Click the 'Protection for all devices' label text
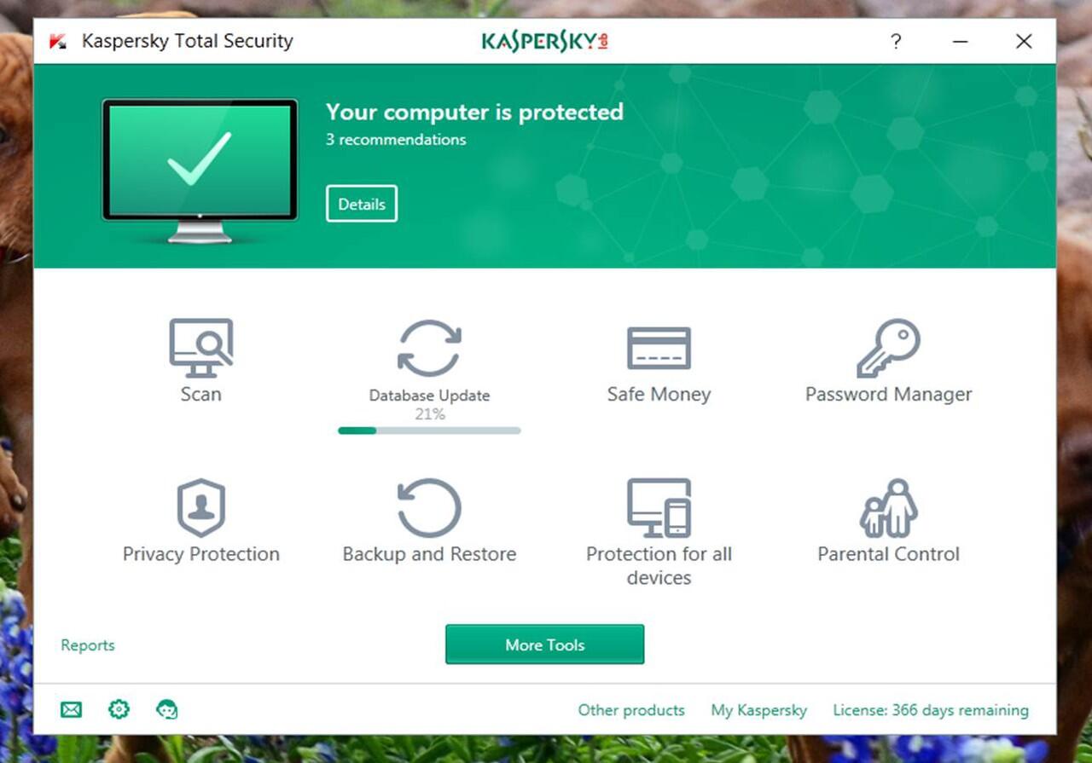 tap(659, 565)
